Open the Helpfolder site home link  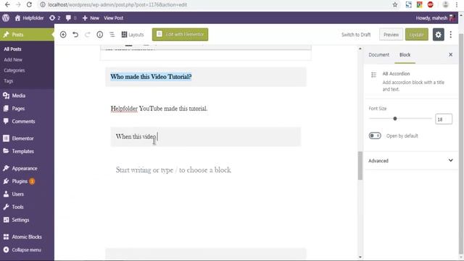point(29,18)
